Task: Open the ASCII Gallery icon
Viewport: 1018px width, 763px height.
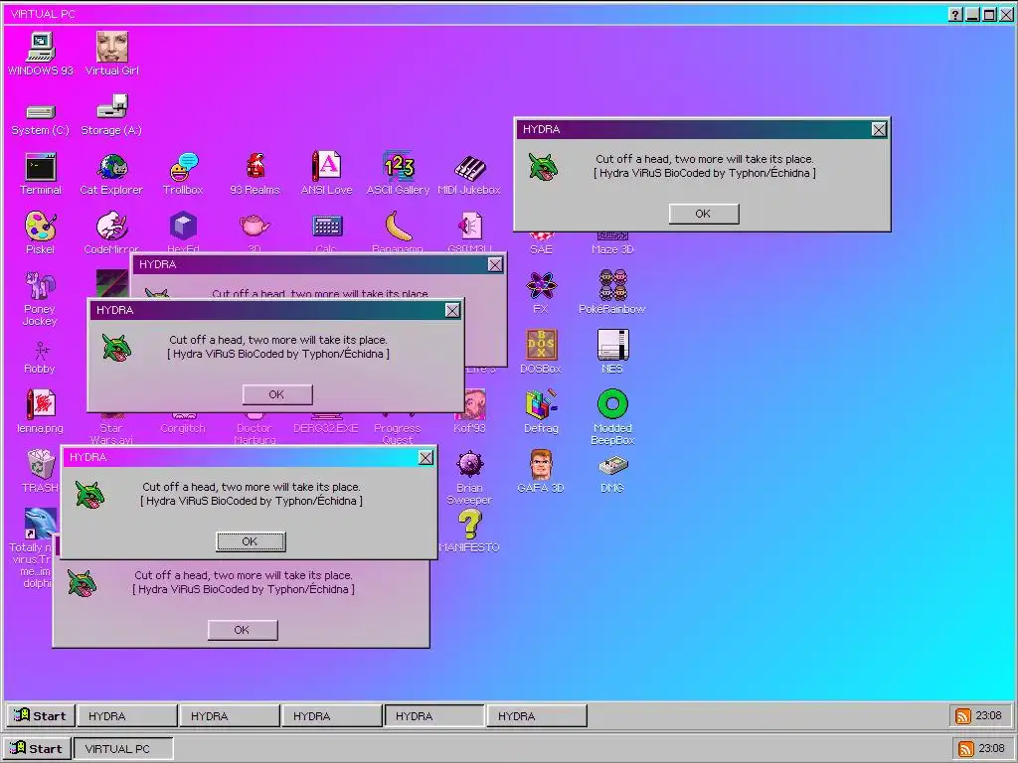Action: pos(398,166)
